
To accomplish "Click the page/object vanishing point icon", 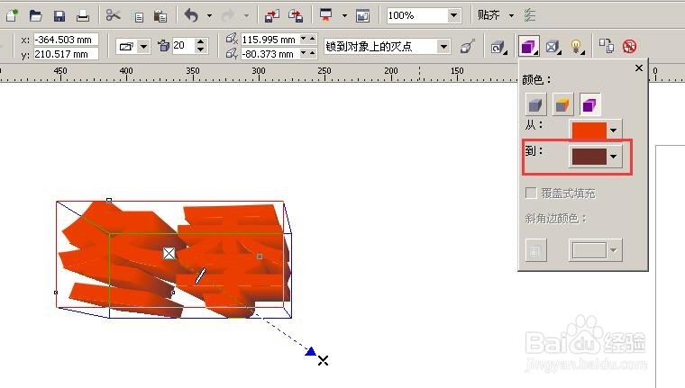I will coord(468,46).
